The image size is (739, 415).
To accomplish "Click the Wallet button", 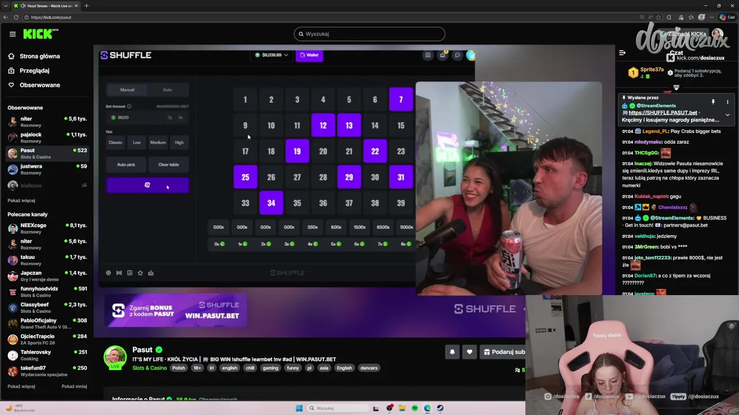I will coord(309,55).
